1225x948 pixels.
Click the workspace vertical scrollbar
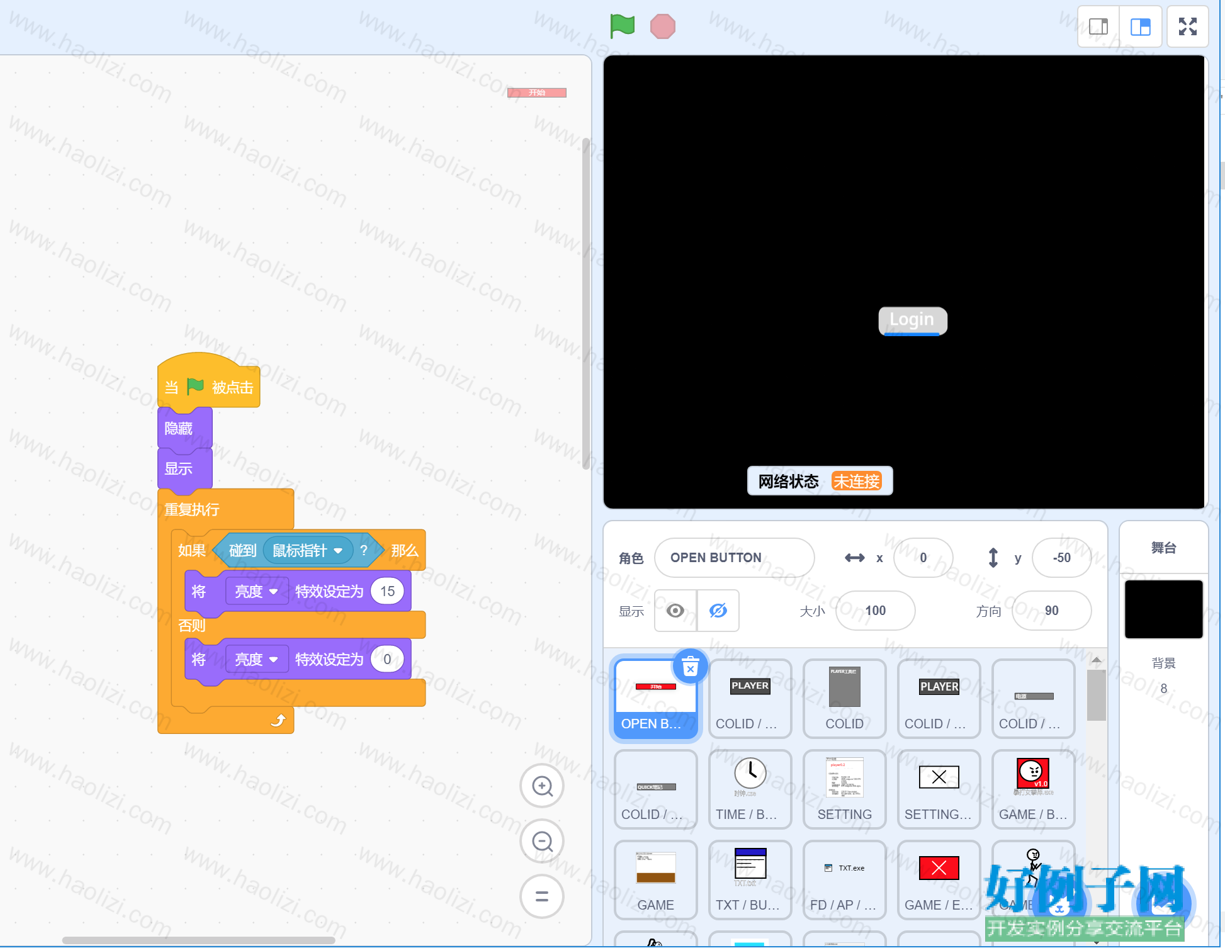586,304
